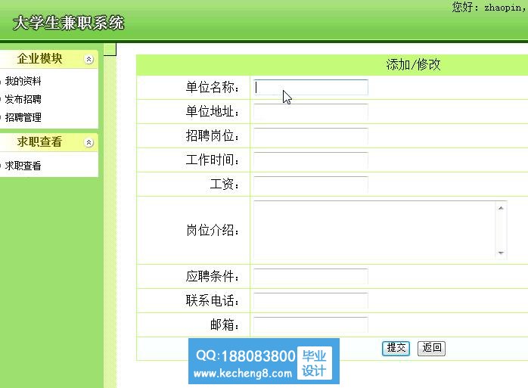Click the 您好: zhaopin greeting text

click(x=489, y=7)
